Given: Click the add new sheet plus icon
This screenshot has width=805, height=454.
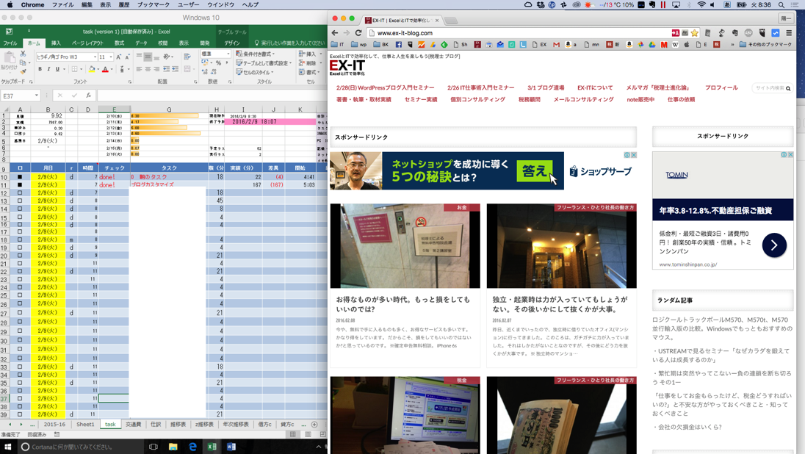Looking at the screenshot, I should [314, 424].
